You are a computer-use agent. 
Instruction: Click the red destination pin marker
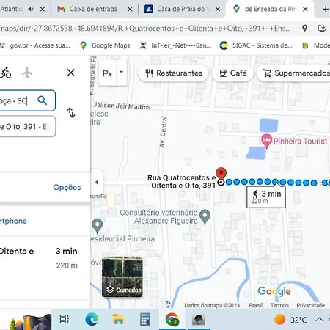point(221,174)
